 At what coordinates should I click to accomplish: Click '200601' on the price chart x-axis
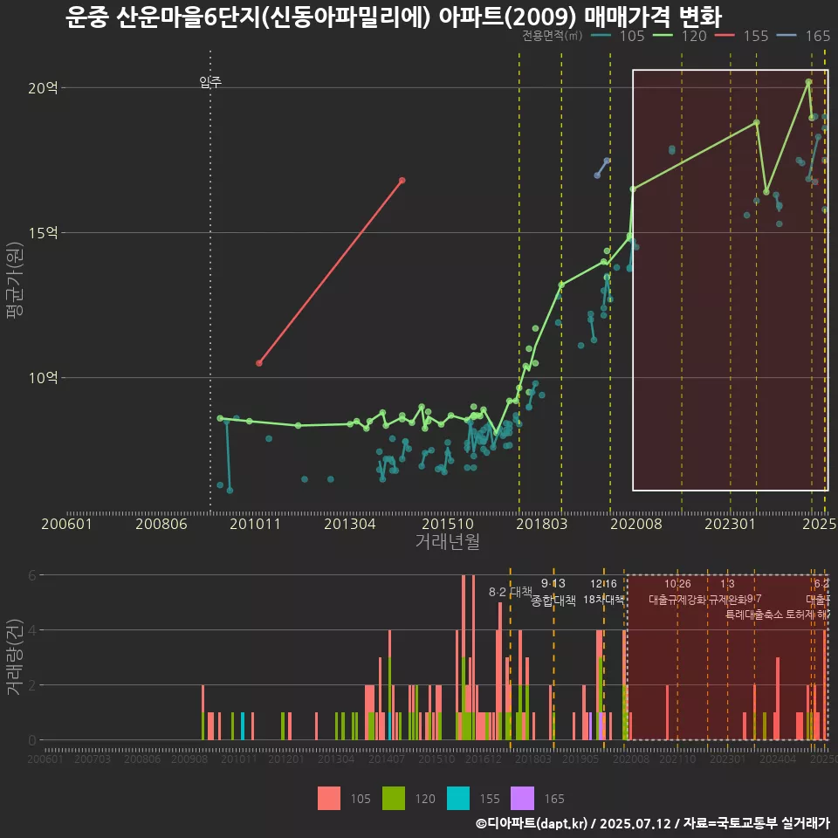tap(67, 524)
